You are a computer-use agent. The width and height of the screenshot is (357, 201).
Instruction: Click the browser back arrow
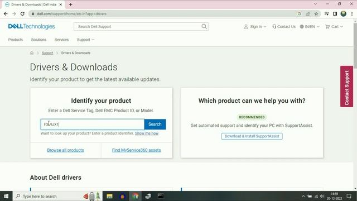[6, 13]
